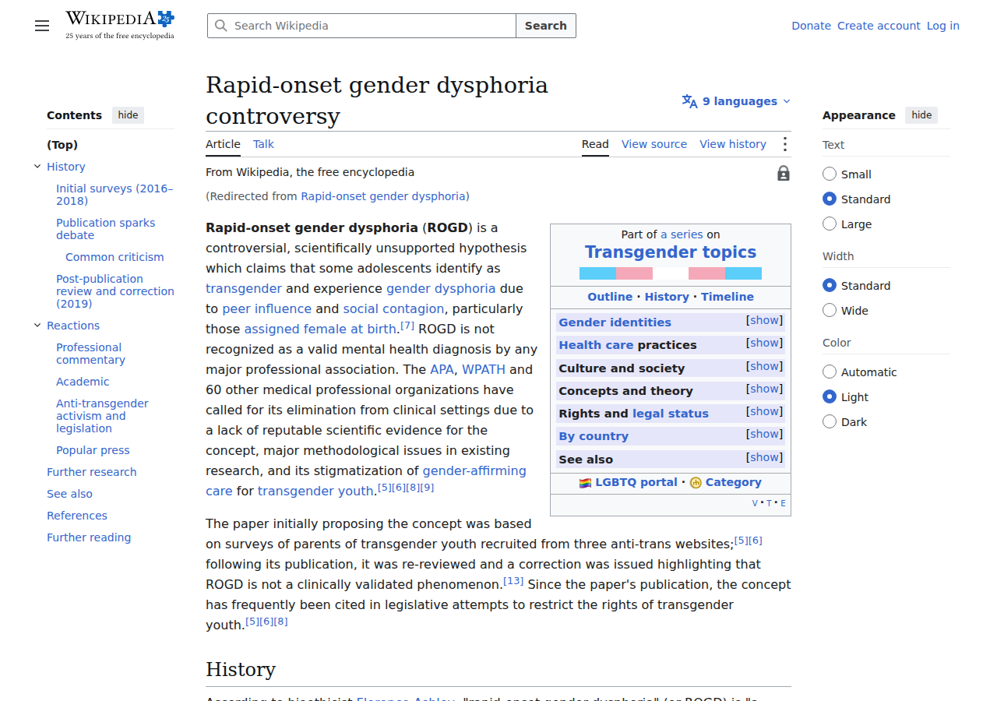Show the Culture and society section
This screenshot has width=997, height=701.
pos(765,366)
